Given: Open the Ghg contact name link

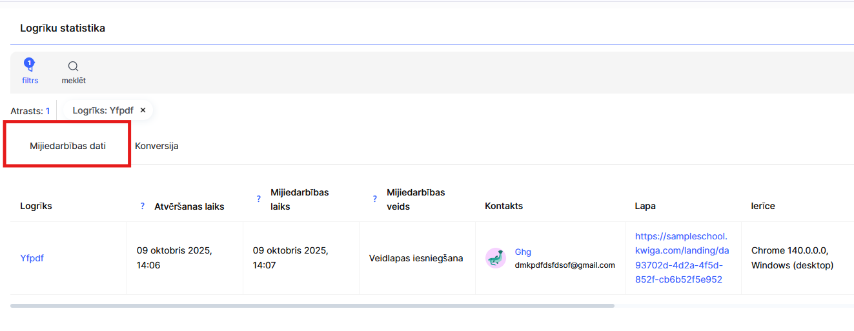Looking at the screenshot, I should (x=523, y=252).
